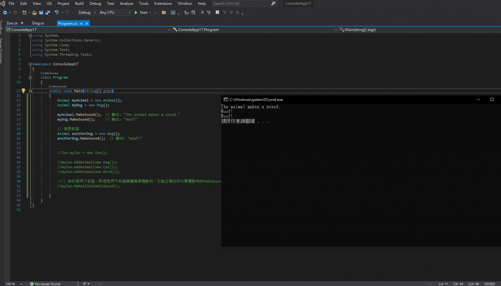Open the Analyze menu
This screenshot has height=286, width=501.
click(126, 3)
